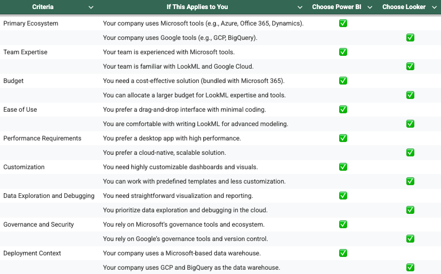This screenshot has height=274, width=441.
Task: Toggle Looker checkmark for writing LookML row
Action: point(410,124)
